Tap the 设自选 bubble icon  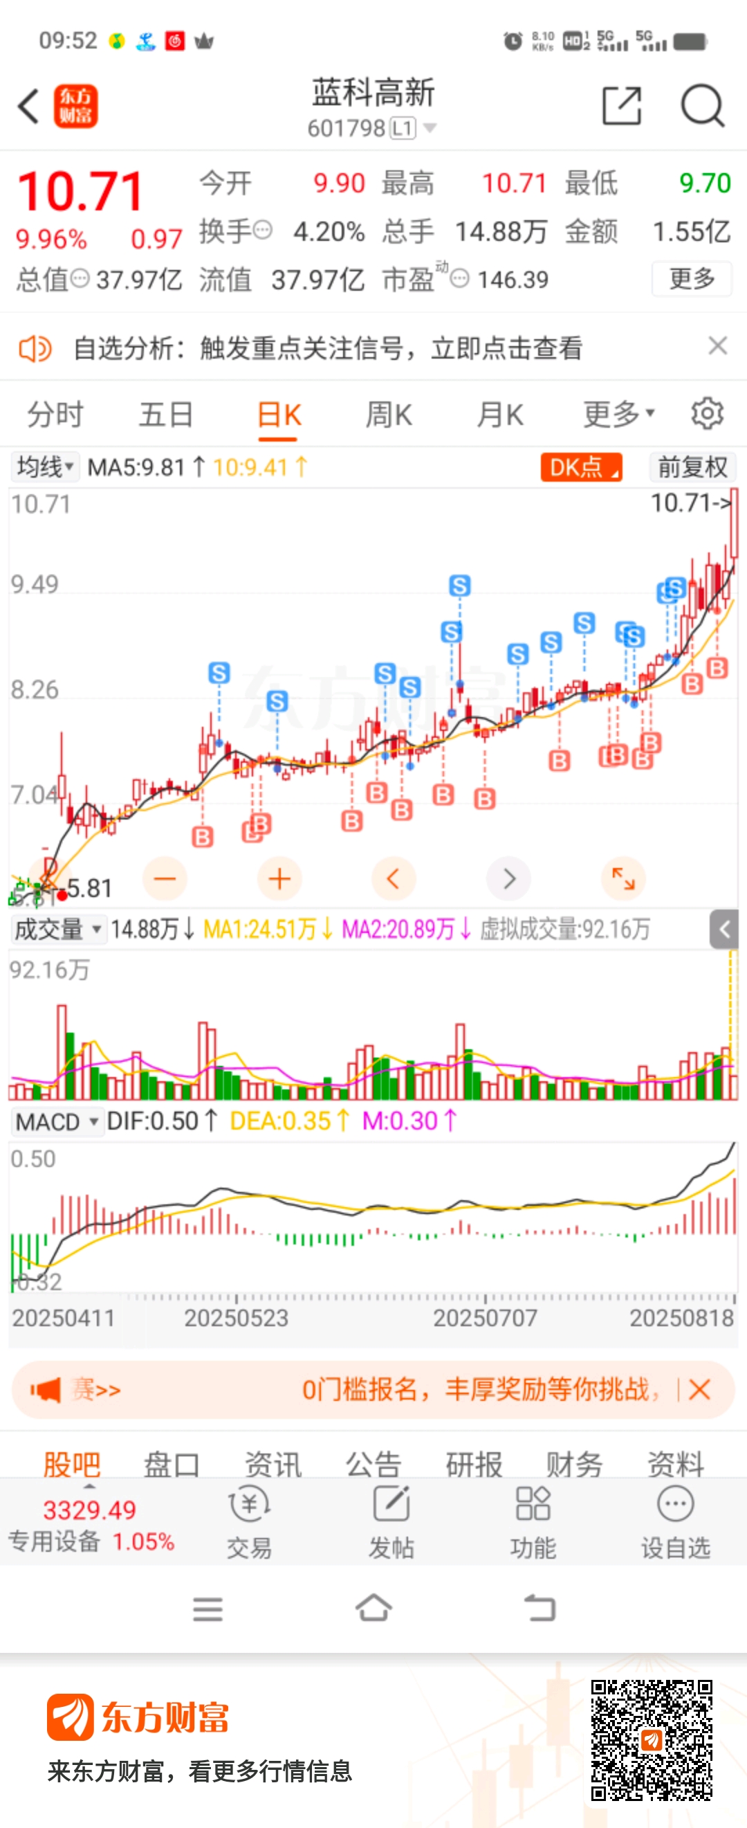(675, 1503)
